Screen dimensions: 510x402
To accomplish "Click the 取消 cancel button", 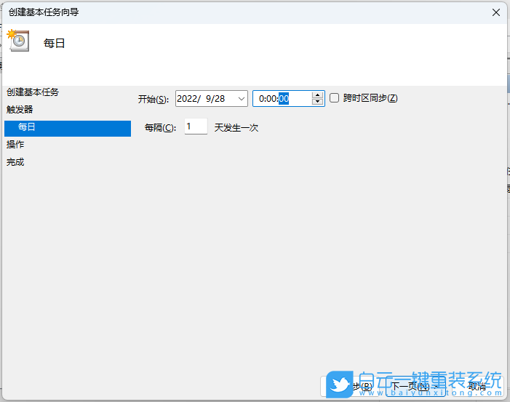I will pyautogui.click(x=477, y=387).
